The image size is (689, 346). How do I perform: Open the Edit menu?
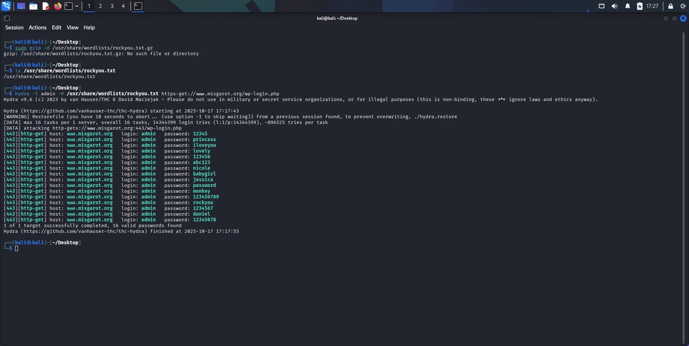tap(57, 28)
